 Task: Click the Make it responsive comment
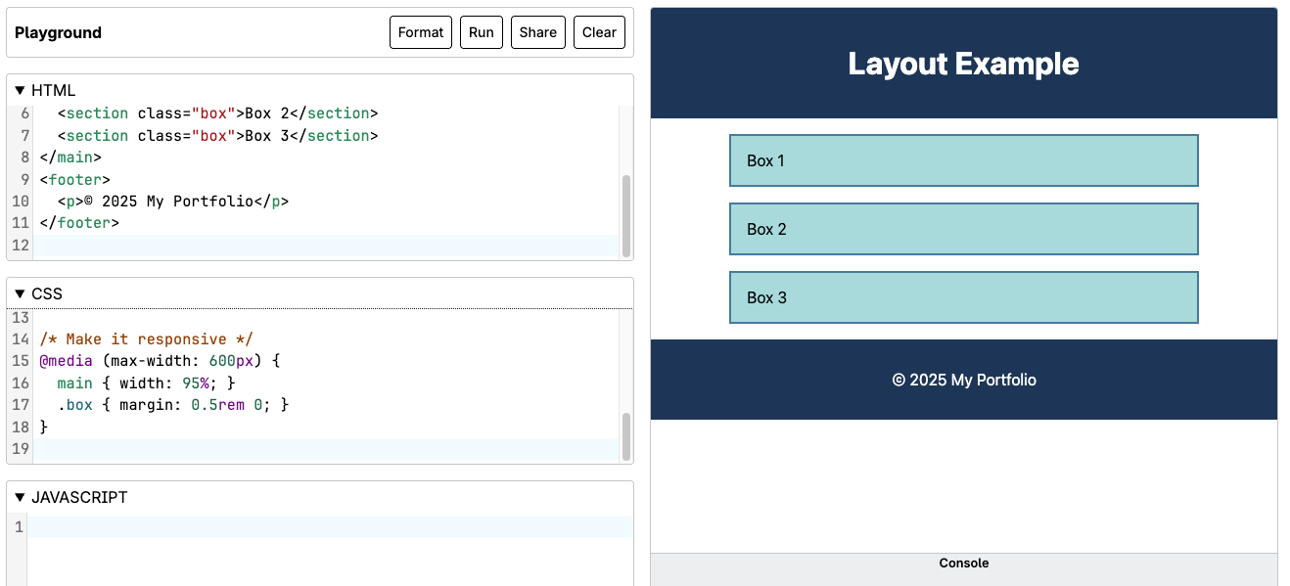[147, 339]
